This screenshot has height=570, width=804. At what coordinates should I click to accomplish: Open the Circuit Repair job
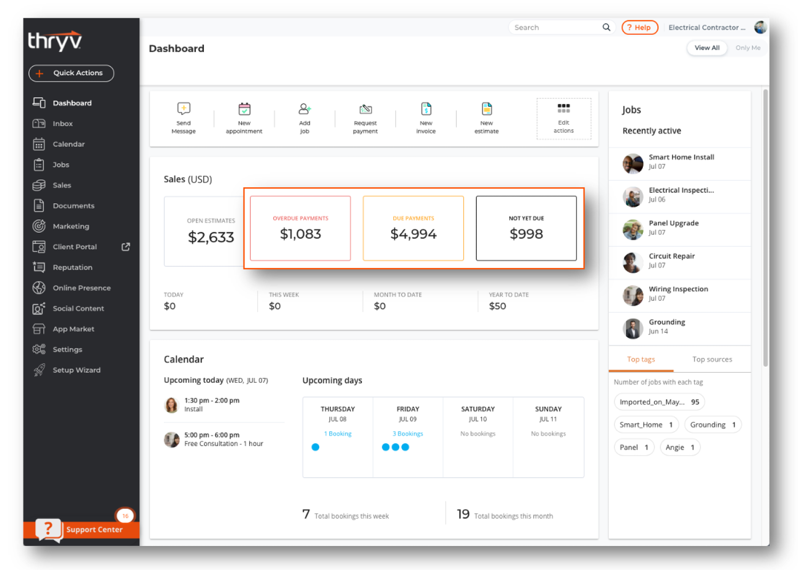coord(680,263)
